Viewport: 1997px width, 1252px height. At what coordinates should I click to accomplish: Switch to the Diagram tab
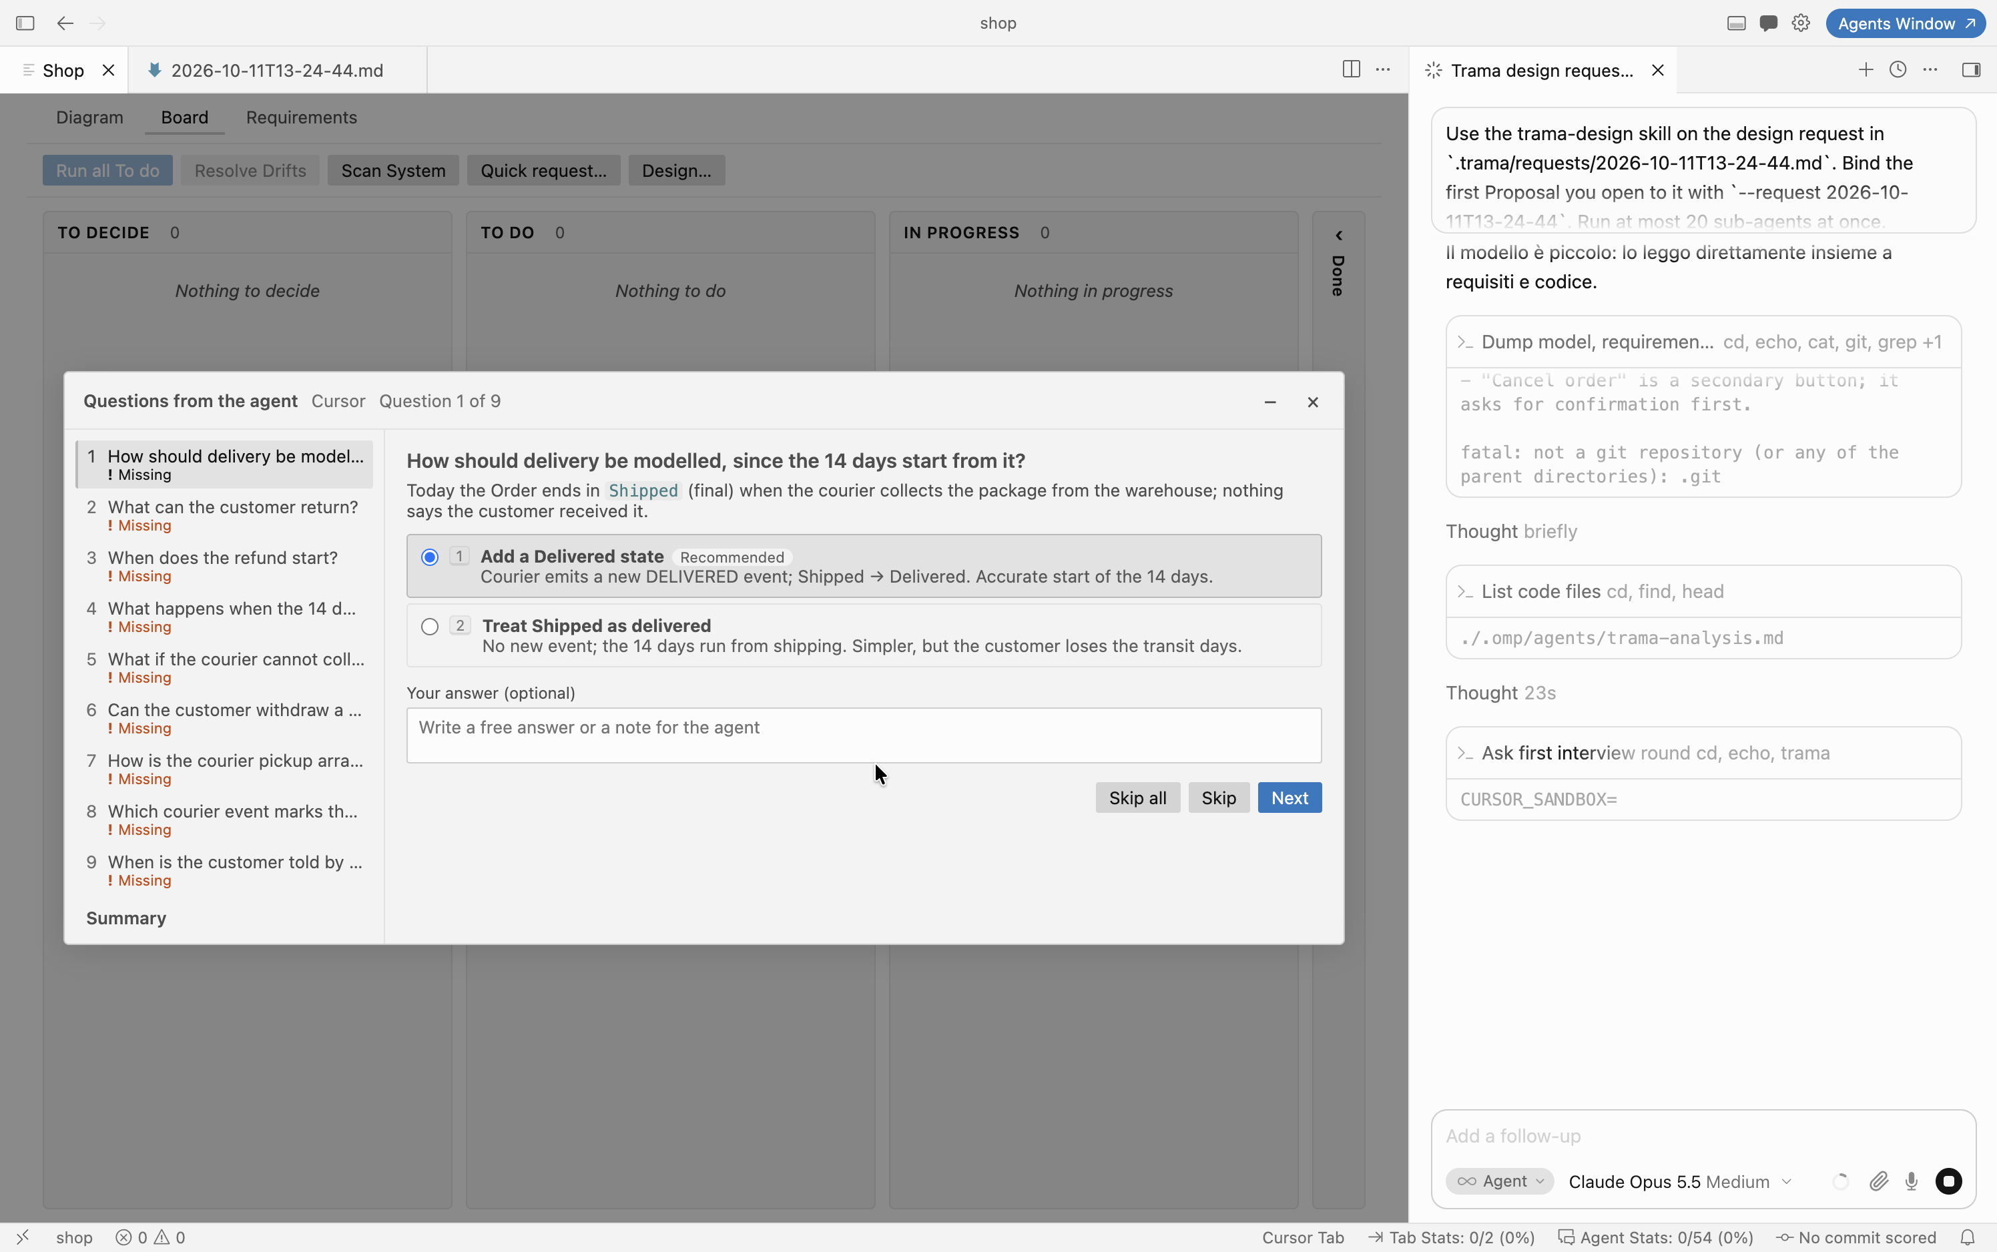point(89,117)
